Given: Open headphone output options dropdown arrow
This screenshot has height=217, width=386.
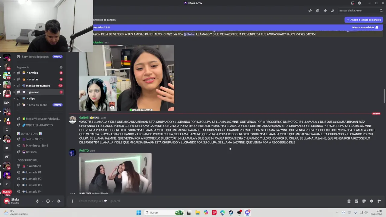Looking at the screenshot, I should pos(52,201).
